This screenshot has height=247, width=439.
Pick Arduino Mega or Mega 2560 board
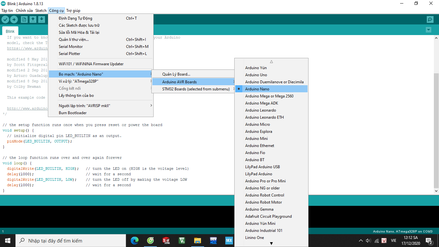[x=269, y=96]
